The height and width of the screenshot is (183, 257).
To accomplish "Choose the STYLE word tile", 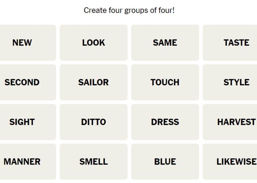I will (230, 82).
